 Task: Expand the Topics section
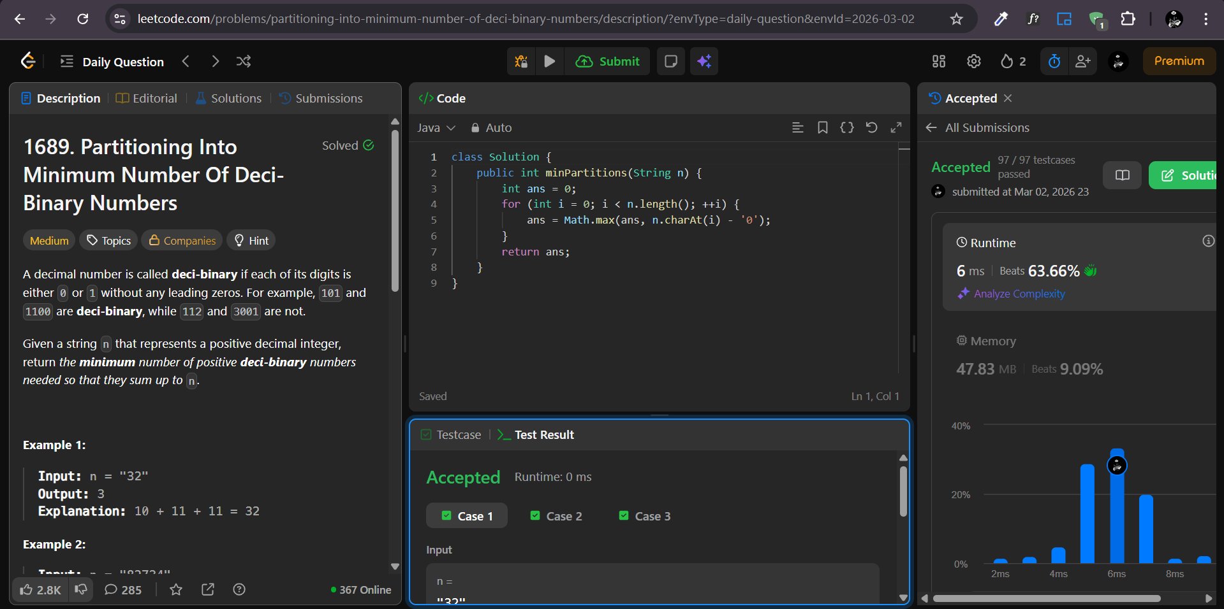click(x=109, y=240)
